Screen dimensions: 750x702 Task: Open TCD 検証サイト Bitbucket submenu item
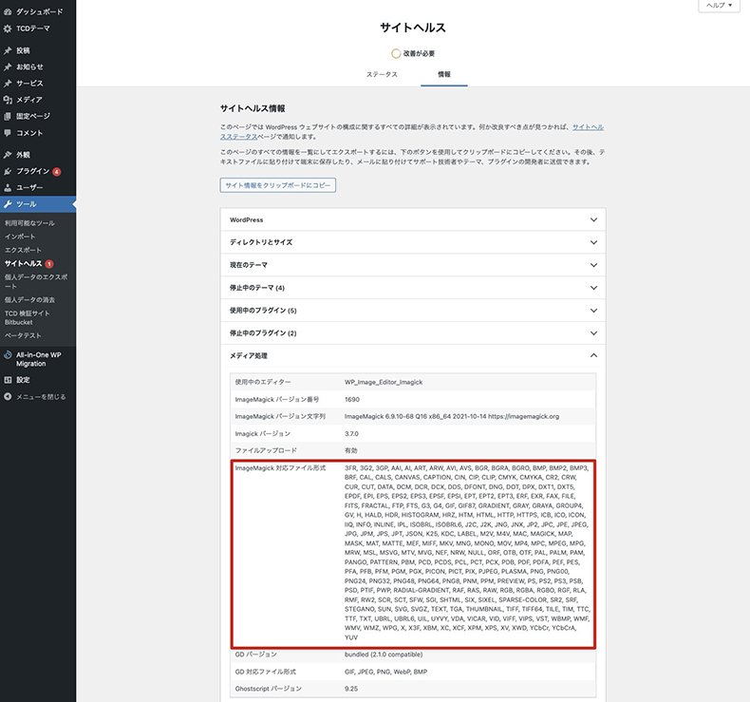click(x=27, y=317)
